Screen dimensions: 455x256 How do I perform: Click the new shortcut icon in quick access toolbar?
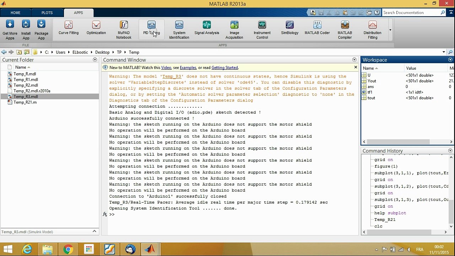313,12
